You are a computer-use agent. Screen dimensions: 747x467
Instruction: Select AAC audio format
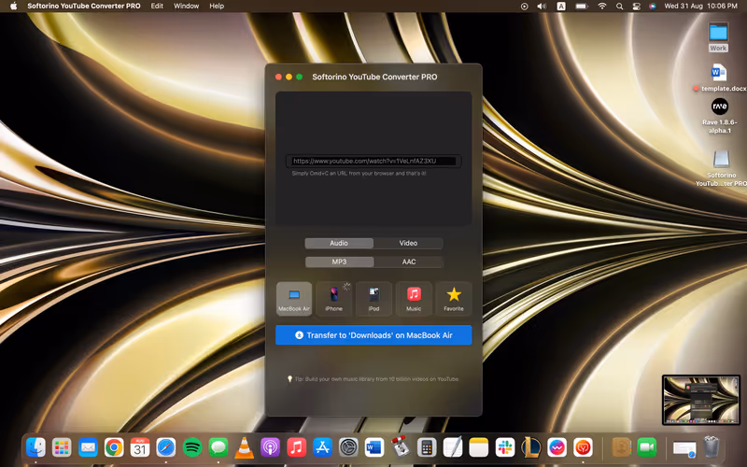(x=409, y=262)
